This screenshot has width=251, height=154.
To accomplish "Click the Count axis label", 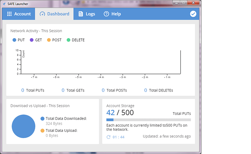I will click(23, 54).
